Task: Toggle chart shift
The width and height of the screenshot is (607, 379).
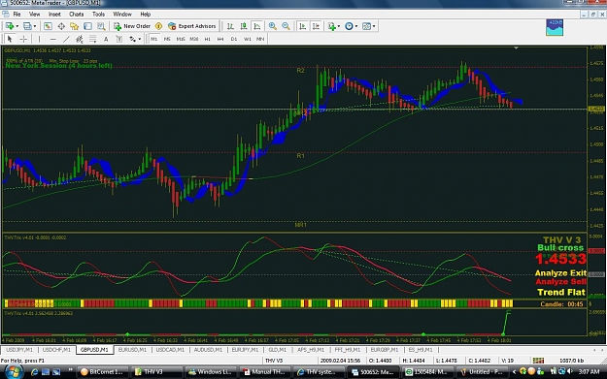Action: (316, 26)
